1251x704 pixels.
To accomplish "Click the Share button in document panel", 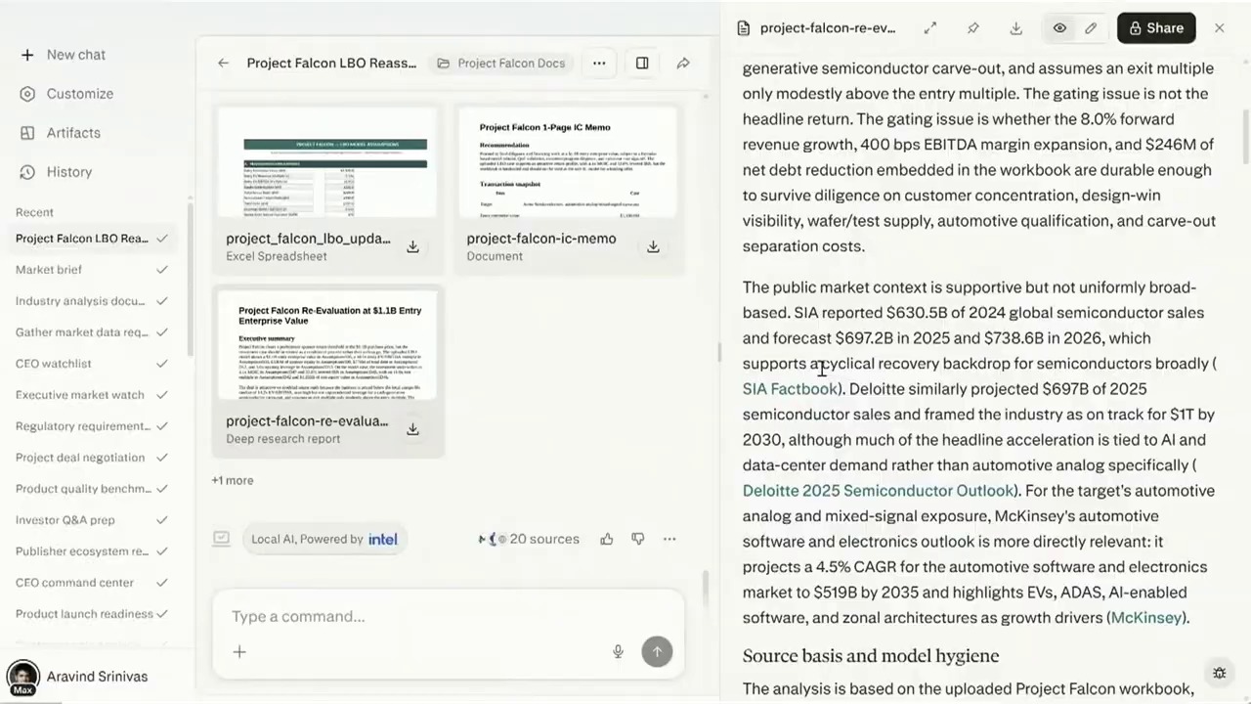I will coord(1156,28).
